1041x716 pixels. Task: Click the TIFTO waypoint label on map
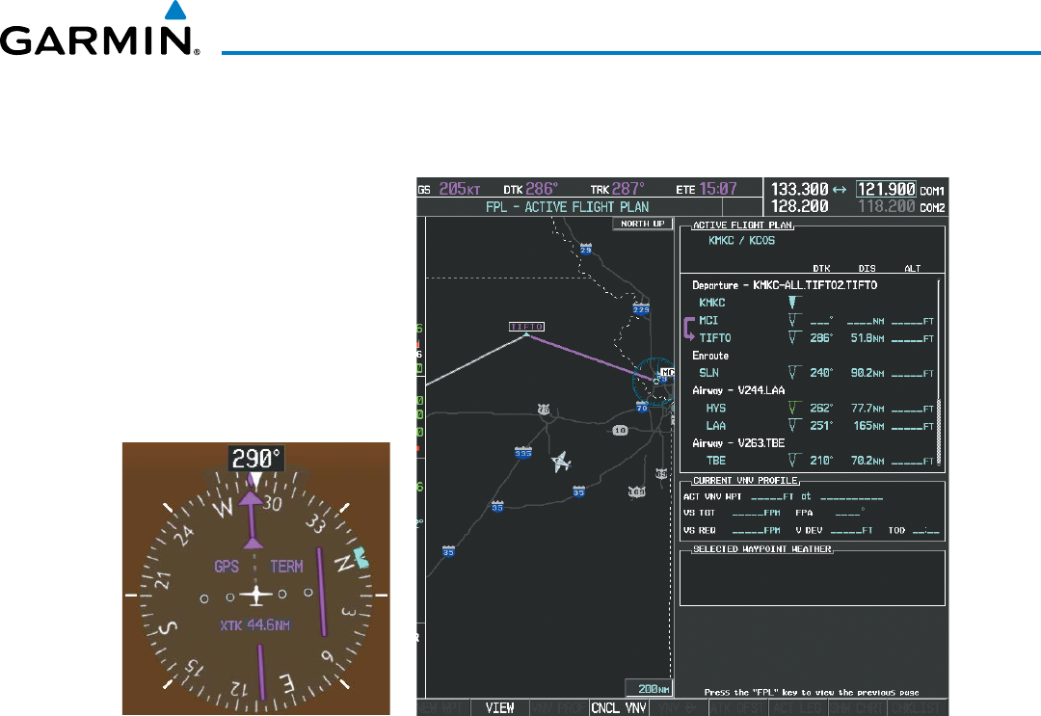point(526,327)
